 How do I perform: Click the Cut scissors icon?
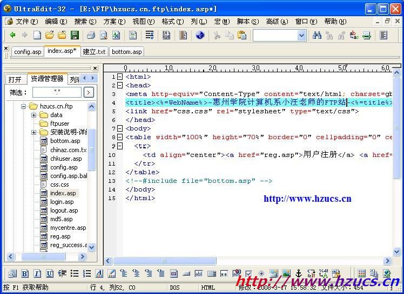217,35
